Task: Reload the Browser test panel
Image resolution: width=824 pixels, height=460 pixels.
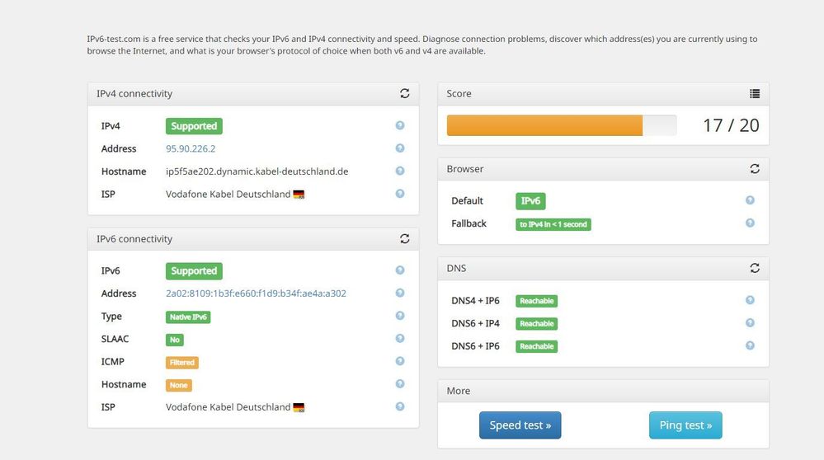Action: [x=754, y=169]
